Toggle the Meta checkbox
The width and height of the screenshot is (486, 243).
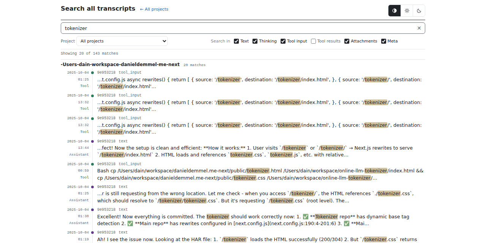click(x=383, y=41)
